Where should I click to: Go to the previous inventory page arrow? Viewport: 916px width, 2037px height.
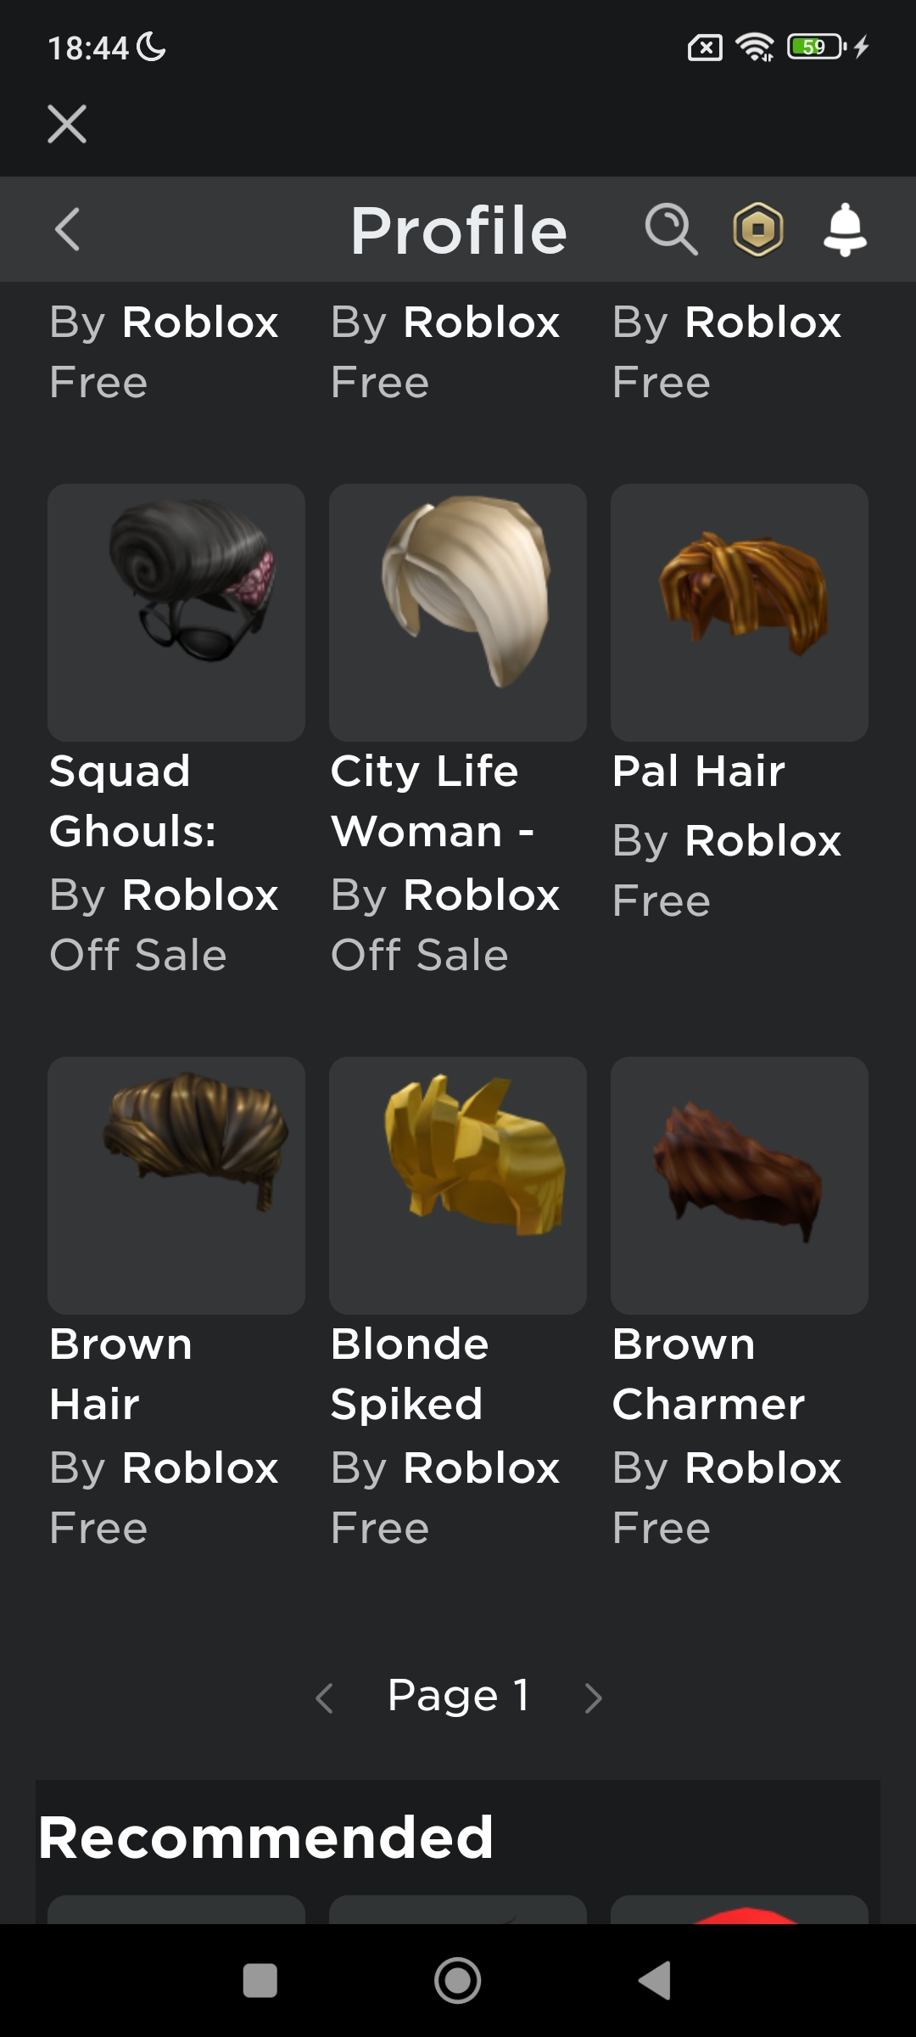tap(324, 1697)
